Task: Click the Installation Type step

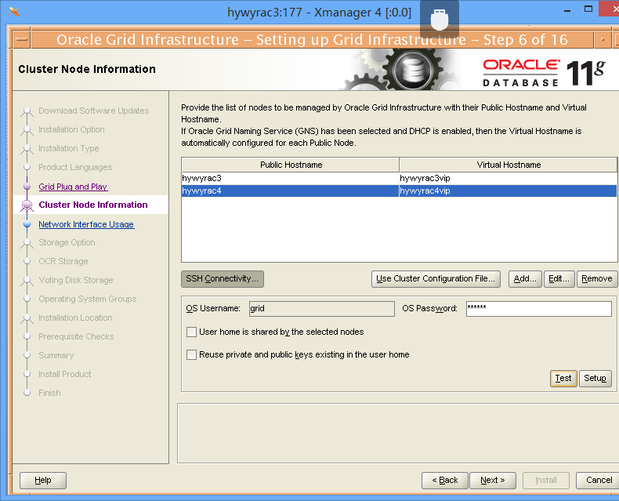Action: point(69,148)
